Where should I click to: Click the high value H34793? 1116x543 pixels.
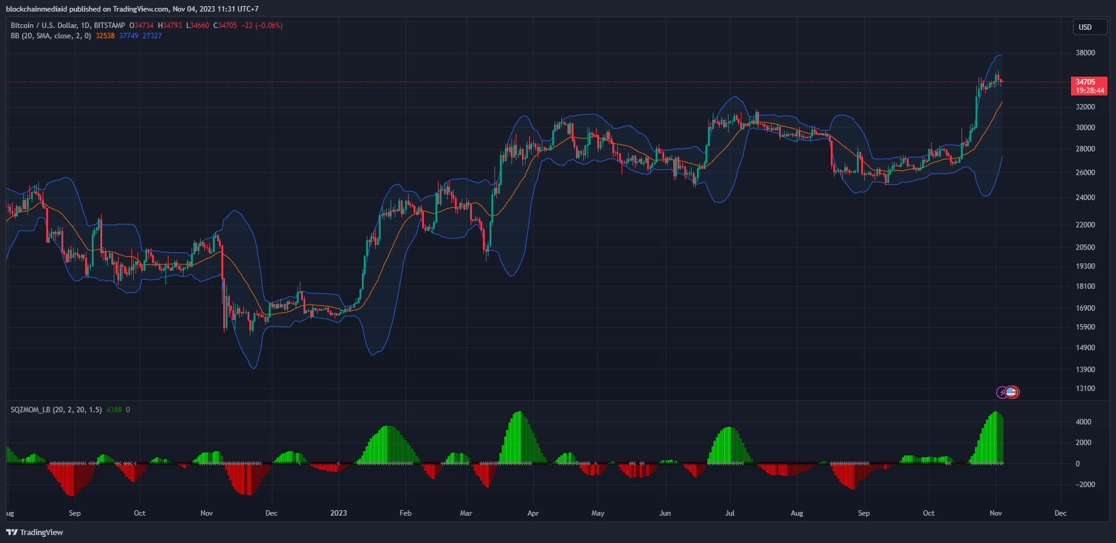point(170,26)
